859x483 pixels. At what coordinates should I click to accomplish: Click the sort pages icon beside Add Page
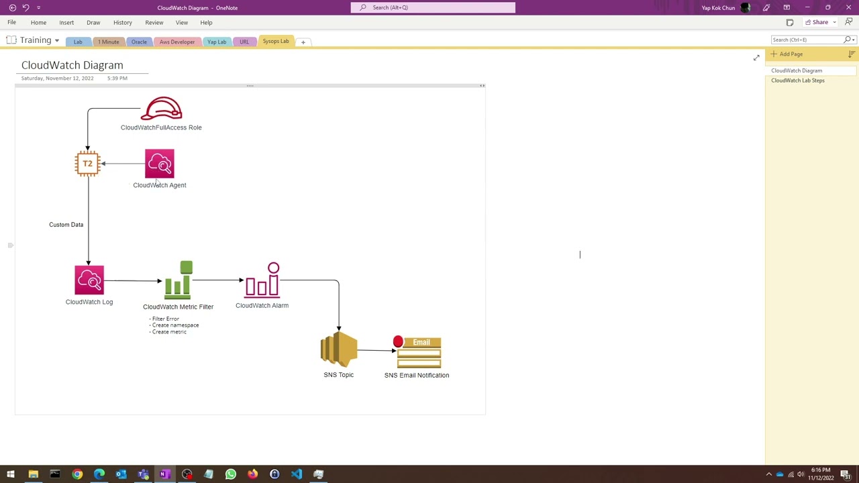[x=852, y=54]
